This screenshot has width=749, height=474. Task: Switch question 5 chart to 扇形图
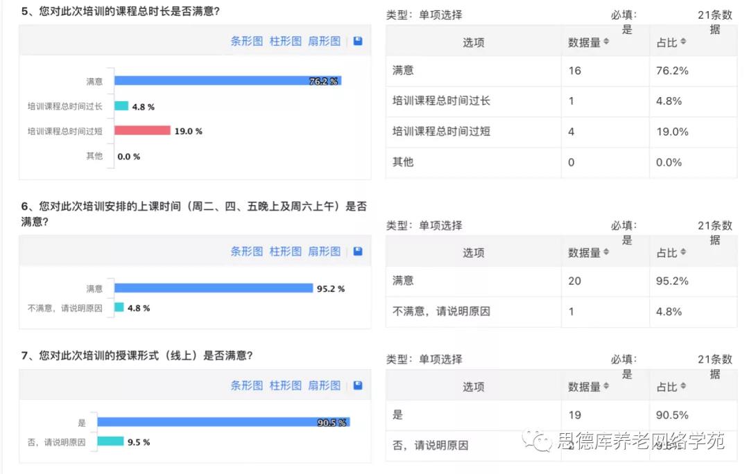(x=325, y=41)
